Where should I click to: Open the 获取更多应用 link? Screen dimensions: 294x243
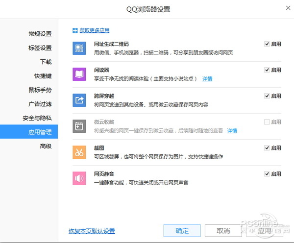[x=95, y=30]
